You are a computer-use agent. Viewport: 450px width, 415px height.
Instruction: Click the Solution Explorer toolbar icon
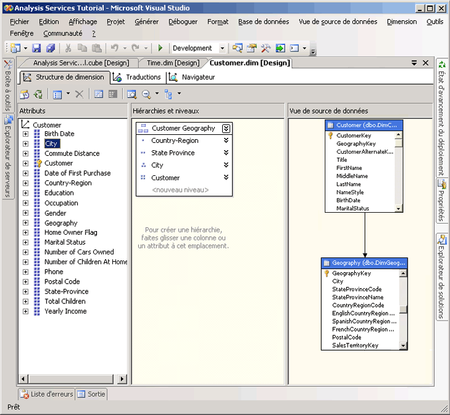pos(238,48)
